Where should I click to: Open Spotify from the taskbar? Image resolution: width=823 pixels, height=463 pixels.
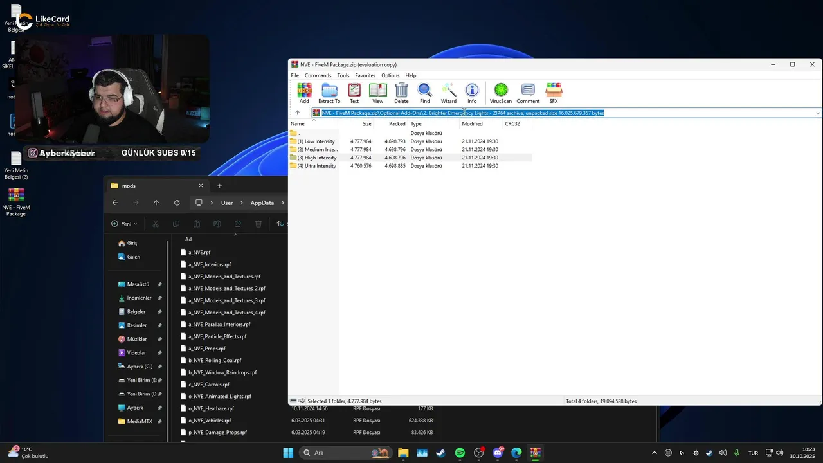pyautogui.click(x=460, y=453)
